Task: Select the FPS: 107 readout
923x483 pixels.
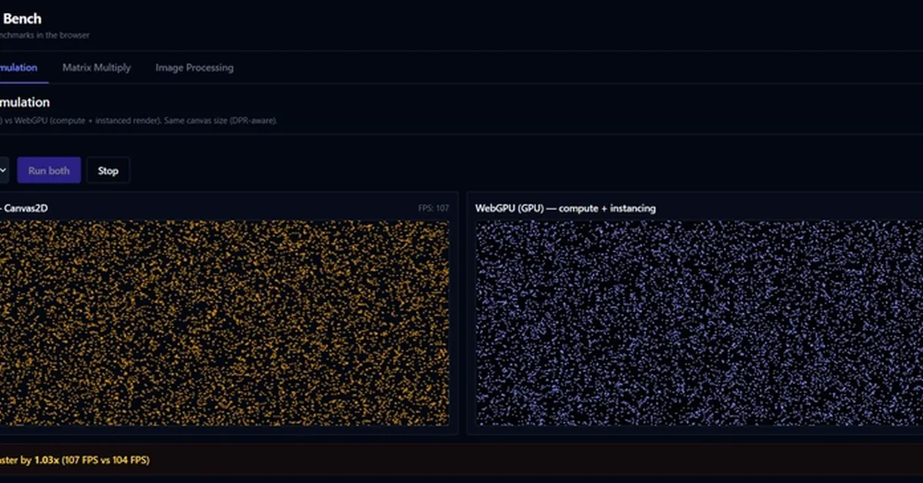Action: [433, 208]
